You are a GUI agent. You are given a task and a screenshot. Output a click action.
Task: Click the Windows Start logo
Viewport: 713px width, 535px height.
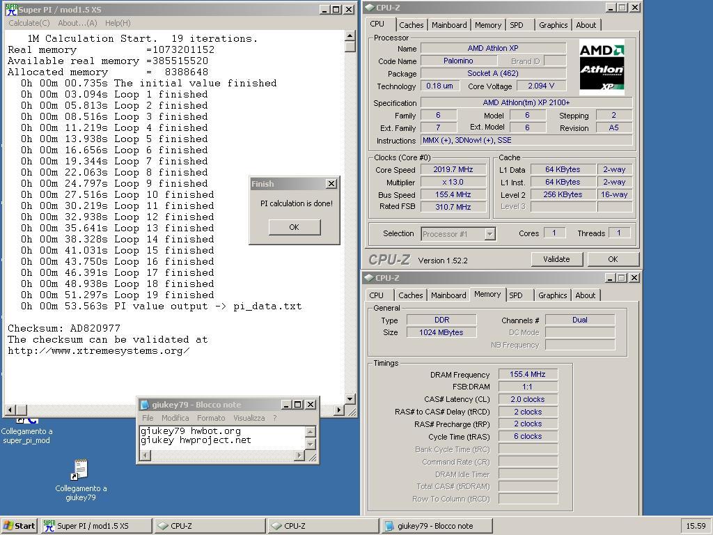(8, 526)
